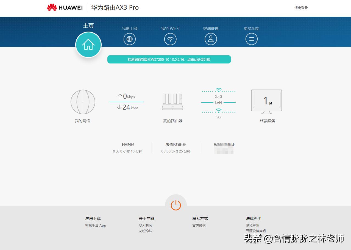Open the 智慧生活 App link
The width and height of the screenshot is (351, 250).
[95, 225]
